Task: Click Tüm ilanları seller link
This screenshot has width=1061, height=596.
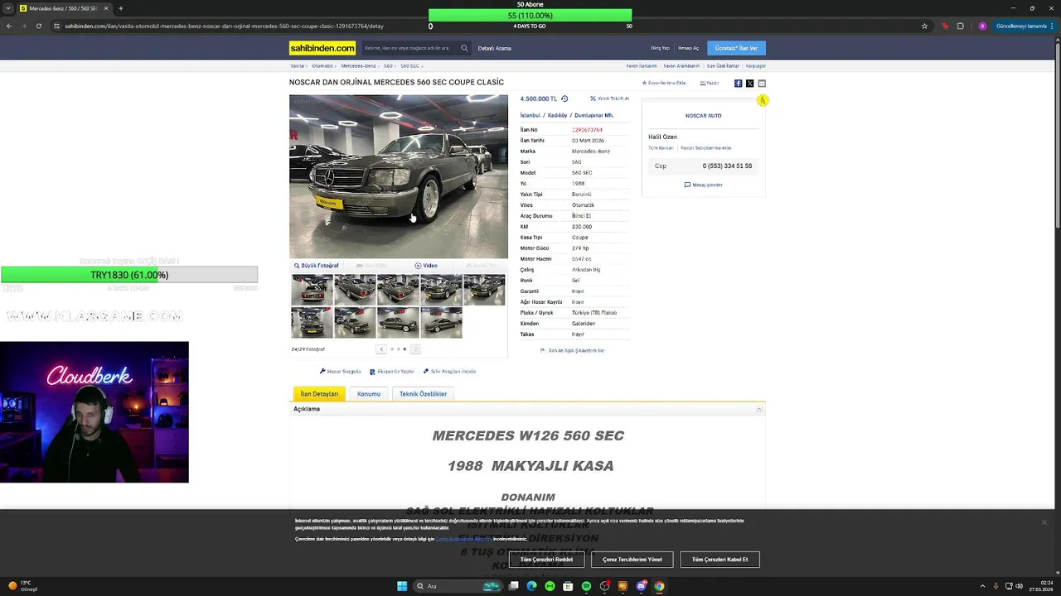Action: pyautogui.click(x=661, y=148)
